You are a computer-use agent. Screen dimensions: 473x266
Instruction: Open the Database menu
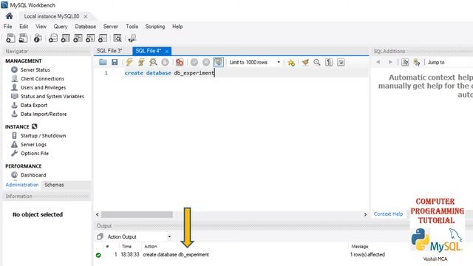(x=86, y=27)
